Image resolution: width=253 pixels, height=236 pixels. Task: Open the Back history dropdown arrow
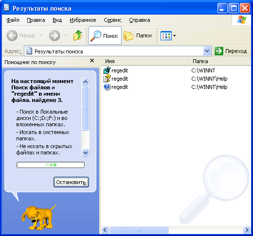coord(41,35)
